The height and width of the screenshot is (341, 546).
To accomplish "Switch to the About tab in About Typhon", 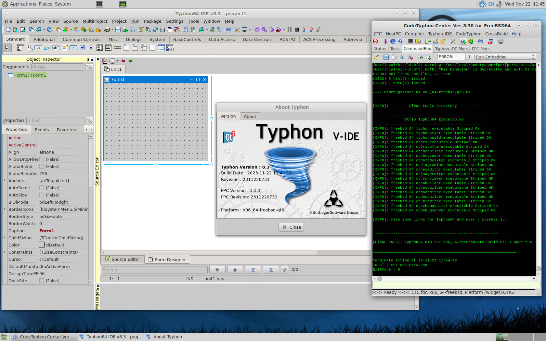I will pyautogui.click(x=250, y=116).
